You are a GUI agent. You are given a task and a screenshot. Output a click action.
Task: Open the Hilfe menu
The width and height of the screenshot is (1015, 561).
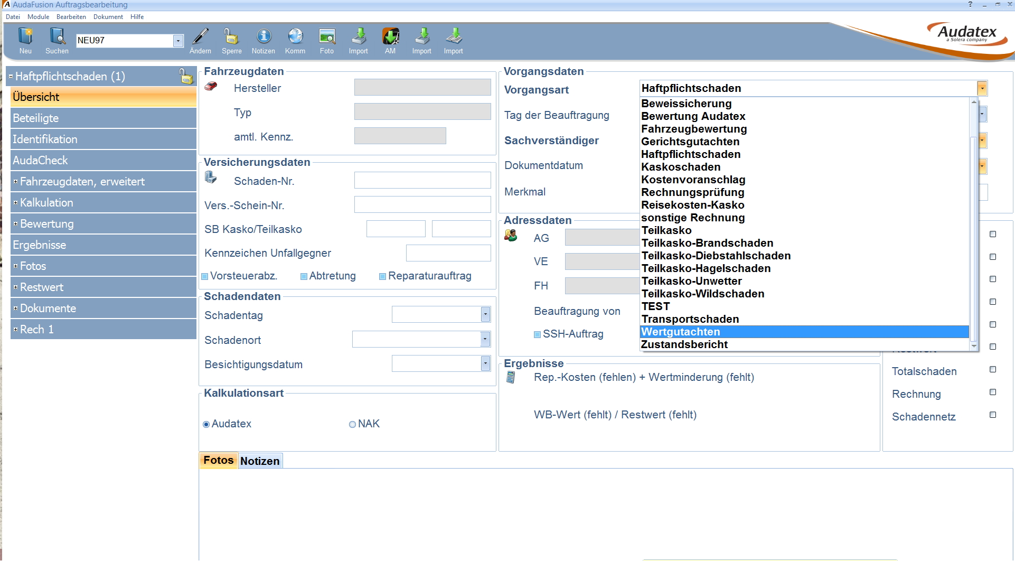coord(137,17)
